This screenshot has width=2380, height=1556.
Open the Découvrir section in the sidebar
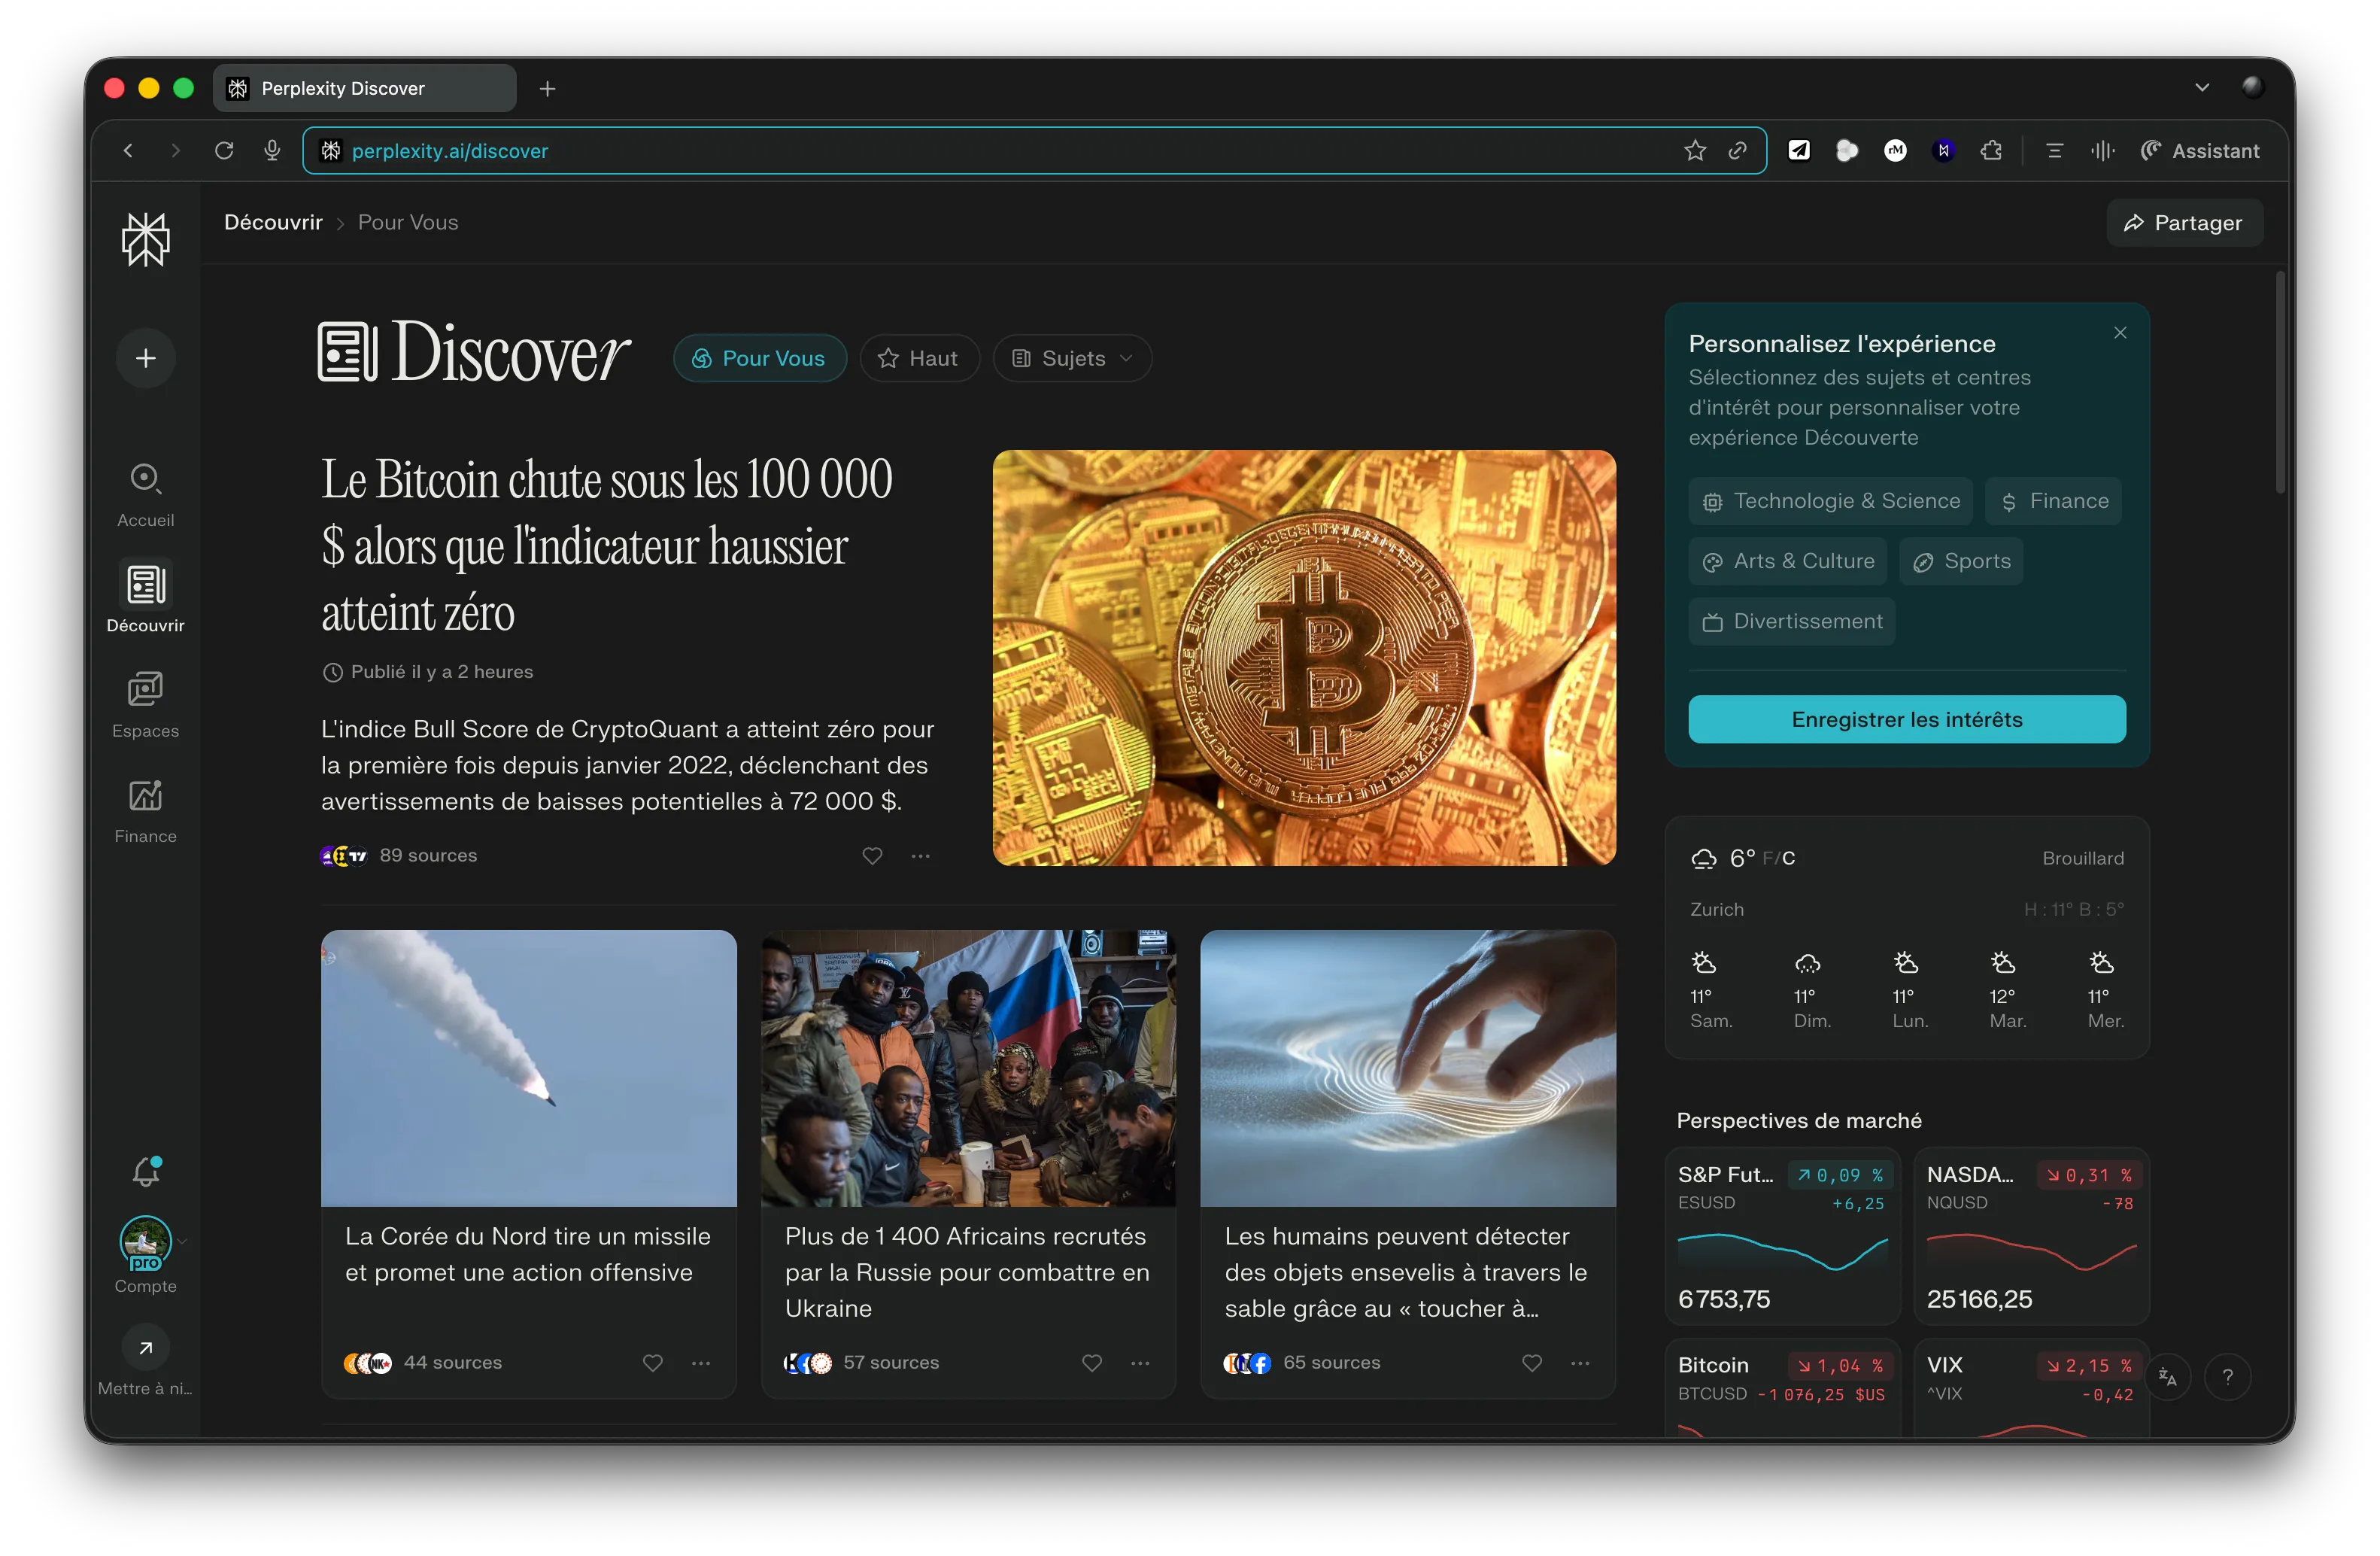coord(146,595)
